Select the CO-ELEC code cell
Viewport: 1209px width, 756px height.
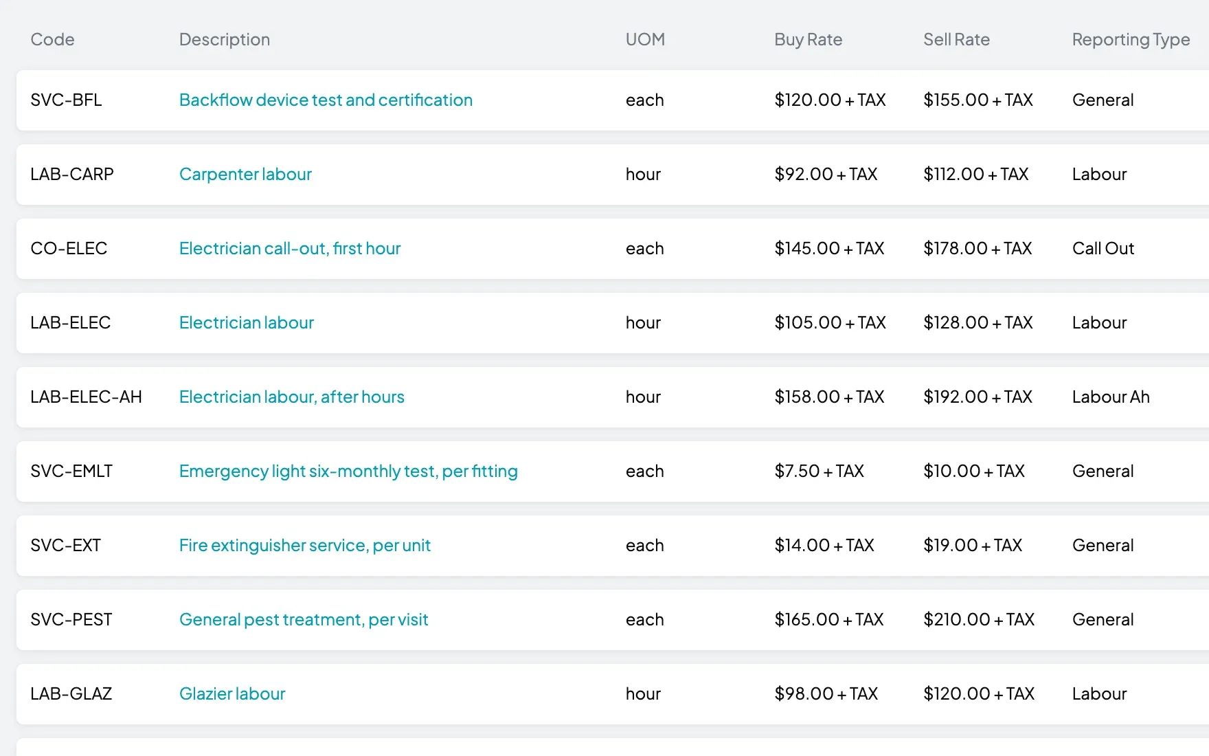point(69,249)
